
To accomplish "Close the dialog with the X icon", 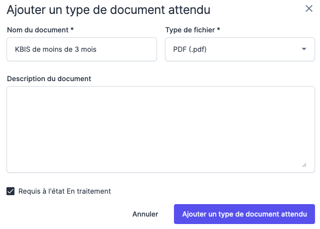I will pyautogui.click(x=309, y=8).
